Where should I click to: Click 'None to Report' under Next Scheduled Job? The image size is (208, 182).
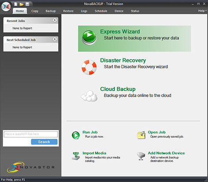[22, 47]
